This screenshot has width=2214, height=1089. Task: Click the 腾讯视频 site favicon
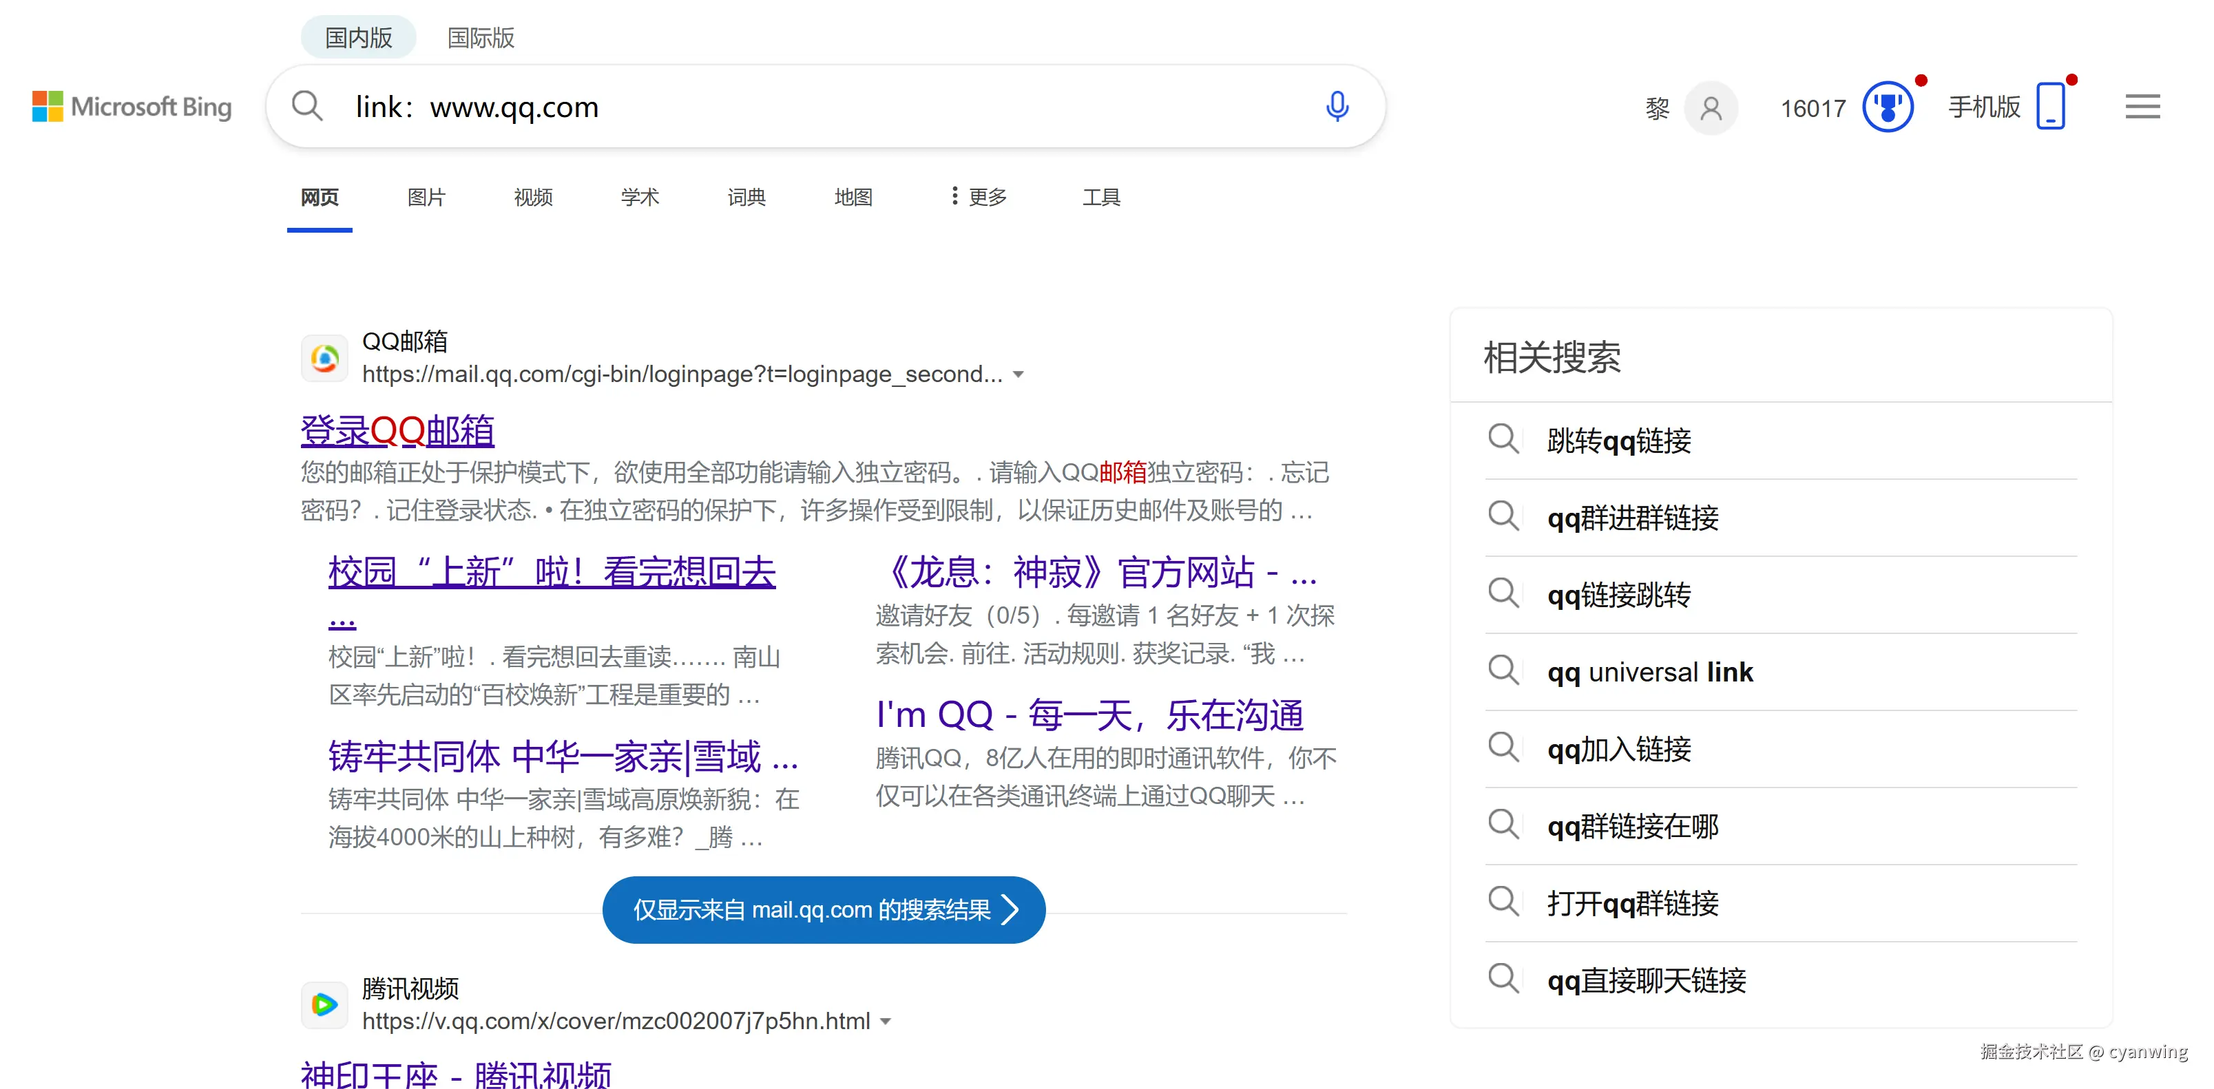click(x=325, y=1004)
